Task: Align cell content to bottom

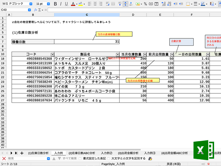Action: coord(131,4)
